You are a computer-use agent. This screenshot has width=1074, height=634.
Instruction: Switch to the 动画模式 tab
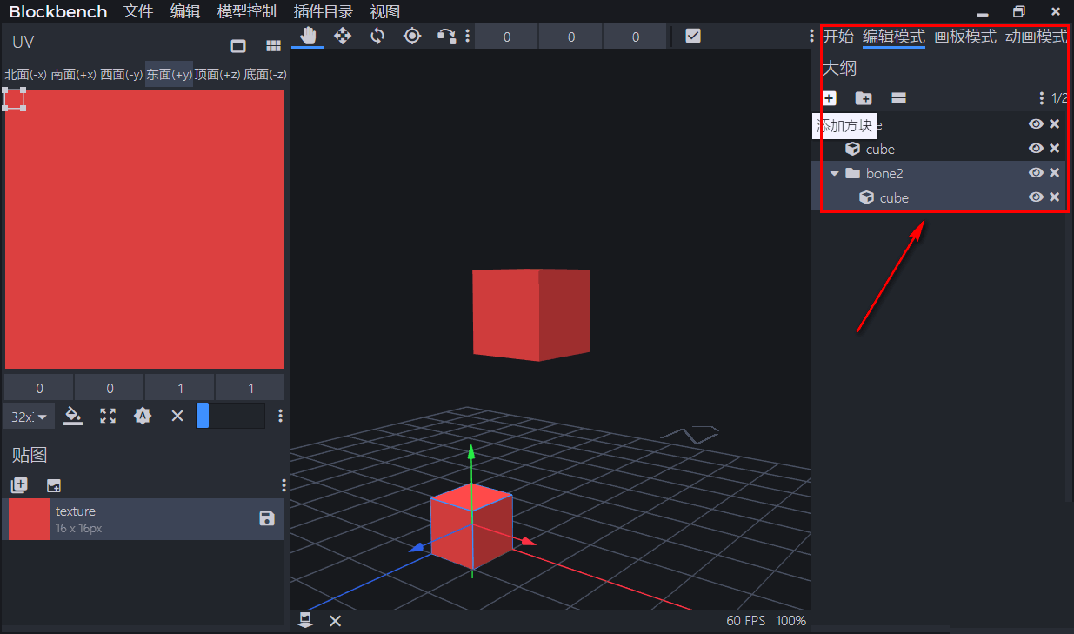coord(1036,37)
